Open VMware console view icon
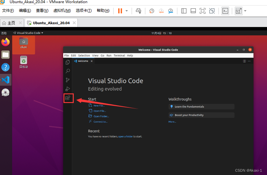This screenshot has height=175, width=267. 225,11
